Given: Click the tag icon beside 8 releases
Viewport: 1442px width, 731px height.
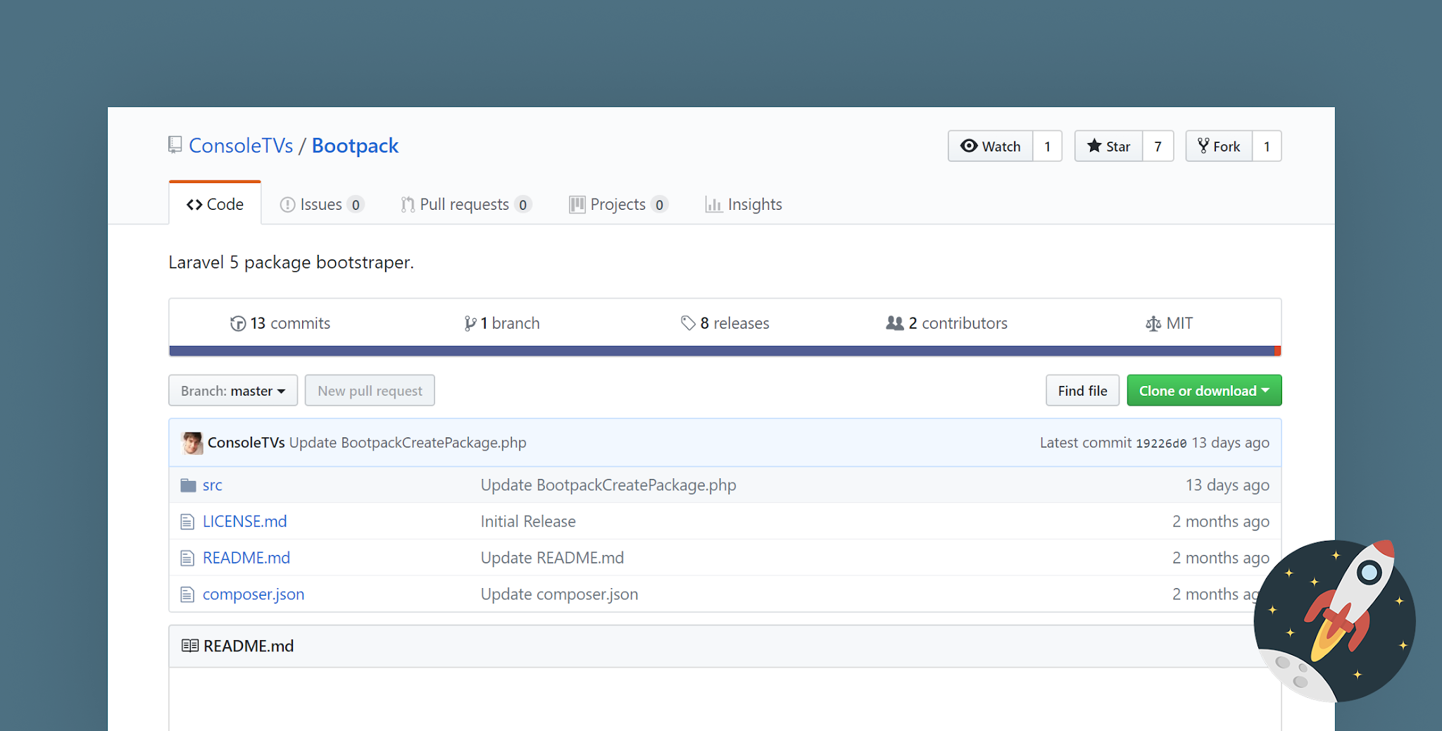Looking at the screenshot, I should 688,323.
